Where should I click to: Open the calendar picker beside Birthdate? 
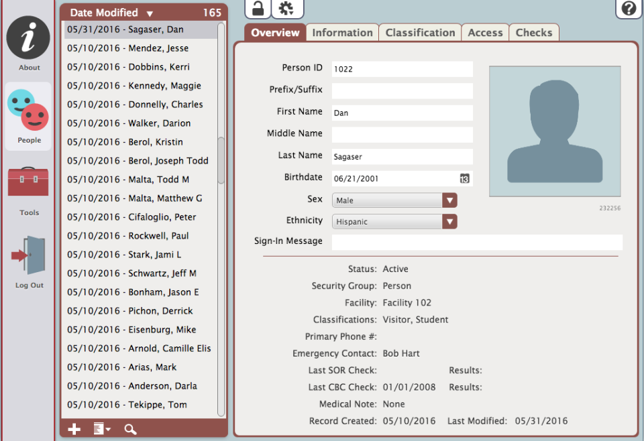(x=464, y=178)
